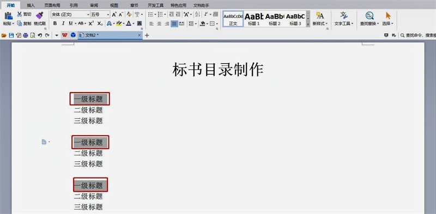Click the Justify alignment button

click(174, 23)
